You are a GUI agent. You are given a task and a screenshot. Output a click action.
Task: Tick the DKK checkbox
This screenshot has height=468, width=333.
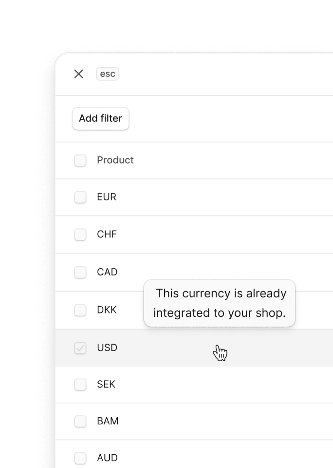(x=80, y=310)
